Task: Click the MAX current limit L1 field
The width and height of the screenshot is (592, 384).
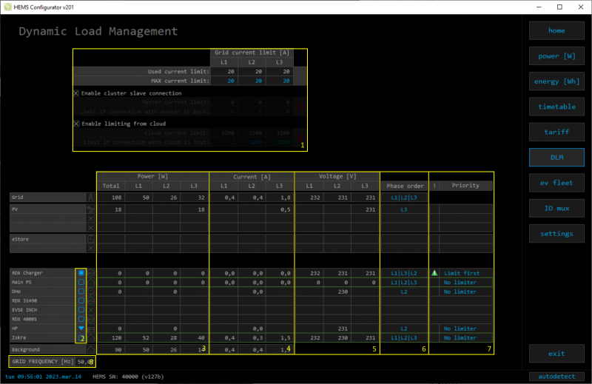Action: (231, 80)
